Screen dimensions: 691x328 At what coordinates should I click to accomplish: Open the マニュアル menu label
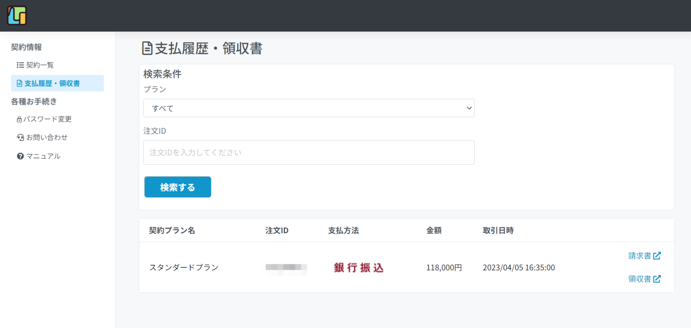tap(43, 156)
